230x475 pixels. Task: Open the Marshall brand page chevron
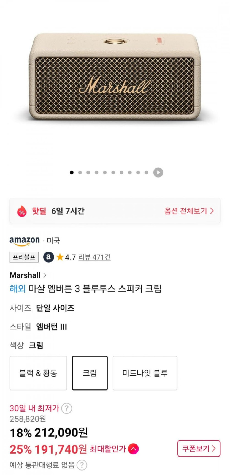click(x=45, y=275)
